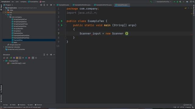Screen dimensions: 195x109
Task: Open the TODO tool window button
Action: tap(13, 105)
